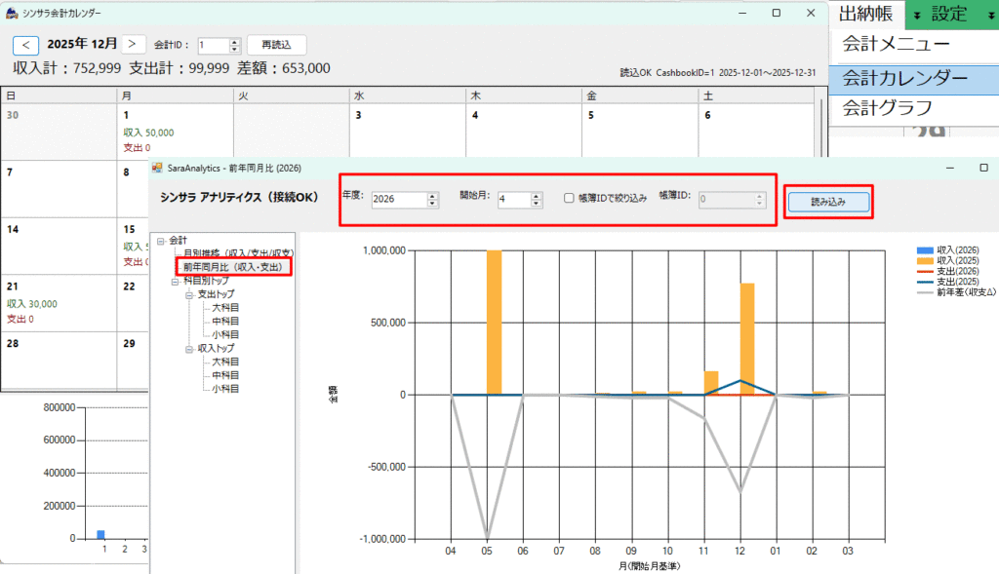This screenshot has height=574, width=999.
Task: Open 会計カレンダー from the side menu
Action: pos(904,78)
